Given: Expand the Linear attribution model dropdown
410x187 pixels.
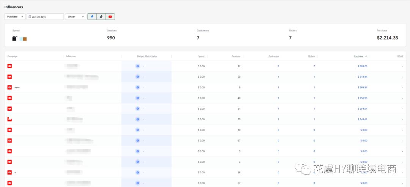Looking at the screenshot, I should click(x=76, y=17).
